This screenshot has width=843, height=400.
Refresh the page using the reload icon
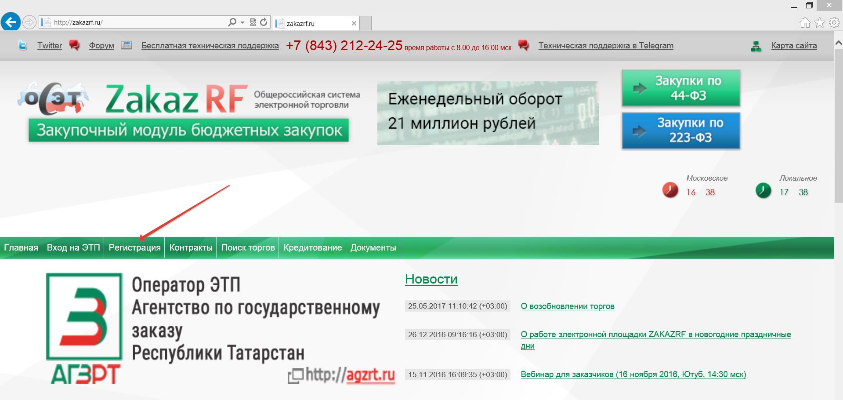click(264, 22)
